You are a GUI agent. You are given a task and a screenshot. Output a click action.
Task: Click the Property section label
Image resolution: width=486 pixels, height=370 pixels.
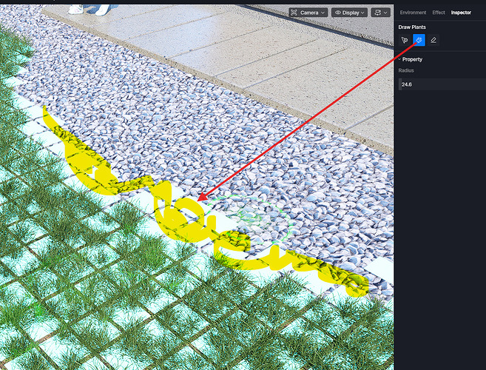[x=412, y=59]
